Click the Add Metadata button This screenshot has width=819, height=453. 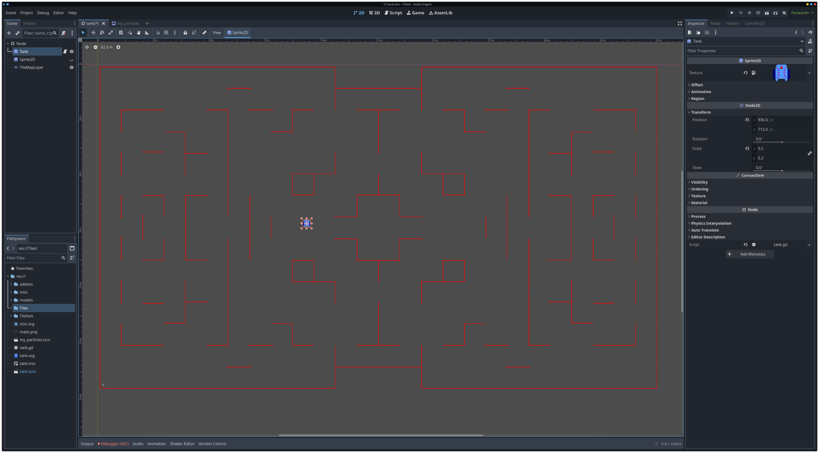pyautogui.click(x=749, y=254)
